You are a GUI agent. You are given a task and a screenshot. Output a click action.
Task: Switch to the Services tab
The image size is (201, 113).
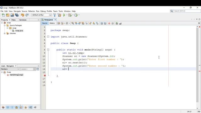pos(23,20)
